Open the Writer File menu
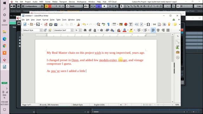 [x=23, y=20]
